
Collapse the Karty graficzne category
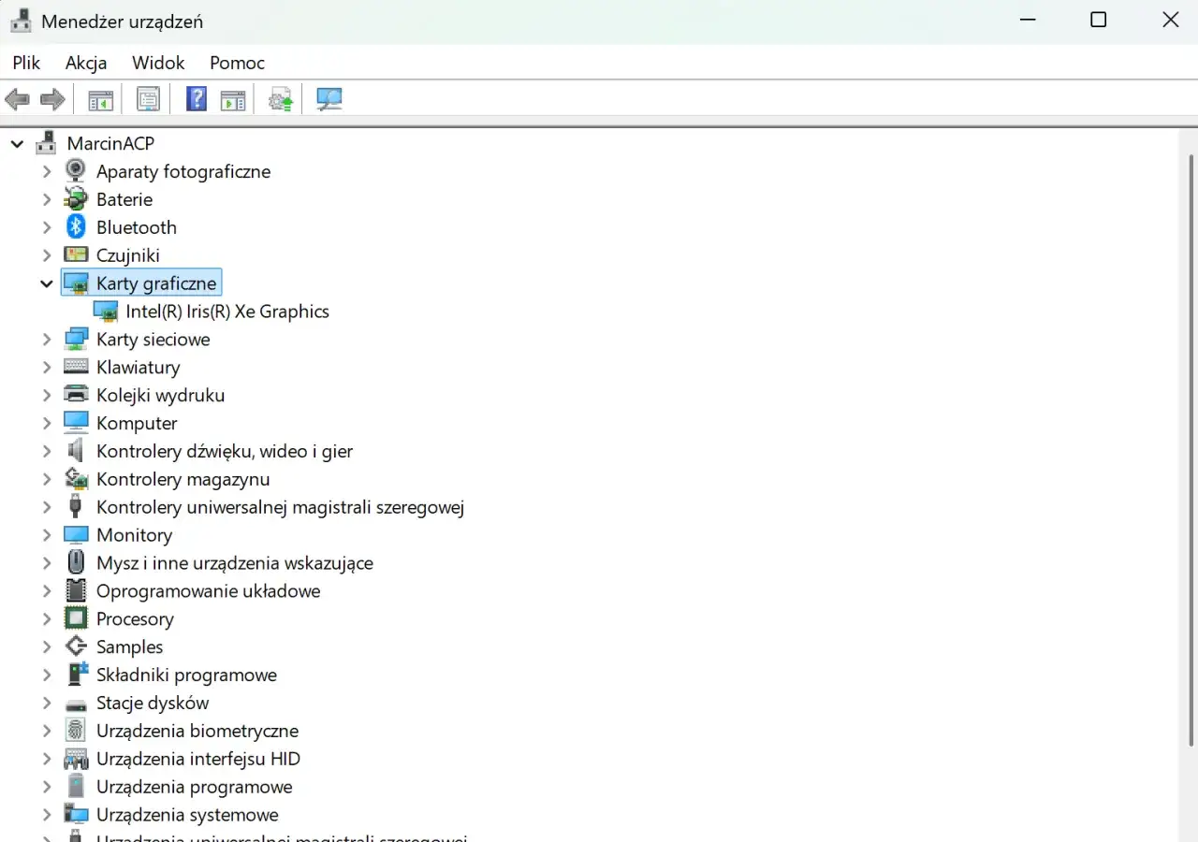click(x=47, y=283)
